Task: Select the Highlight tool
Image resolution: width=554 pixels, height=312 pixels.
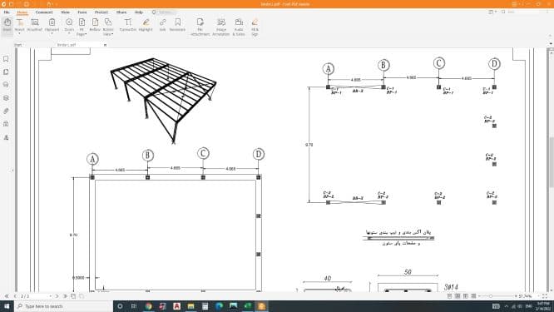Action: (146, 25)
